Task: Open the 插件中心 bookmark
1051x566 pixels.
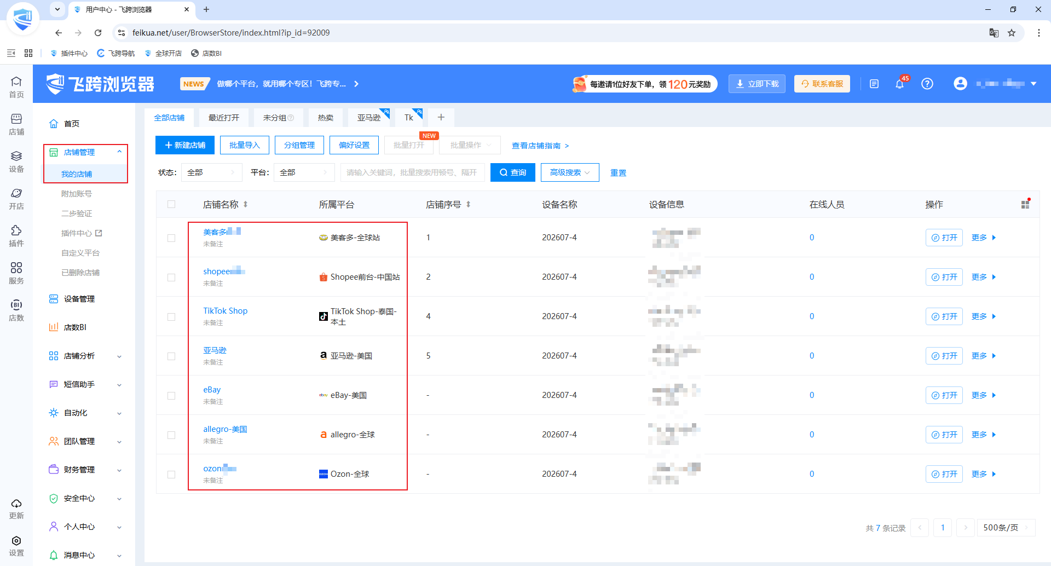Action: click(69, 53)
